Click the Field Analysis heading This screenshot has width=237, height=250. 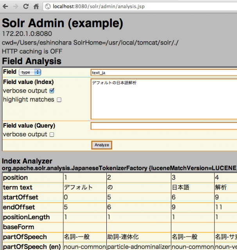point(32,61)
